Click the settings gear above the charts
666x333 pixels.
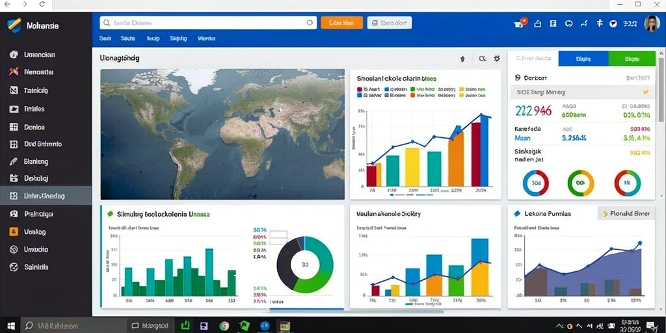tap(496, 59)
